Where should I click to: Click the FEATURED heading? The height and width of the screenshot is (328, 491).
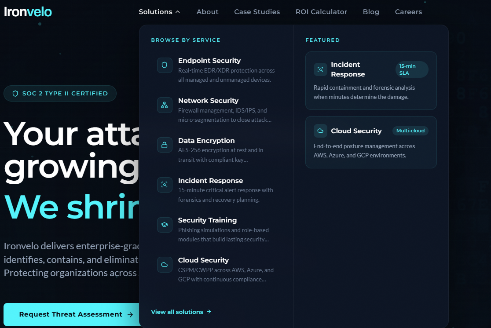pyautogui.click(x=322, y=40)
